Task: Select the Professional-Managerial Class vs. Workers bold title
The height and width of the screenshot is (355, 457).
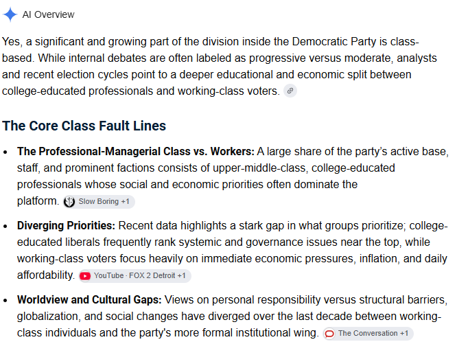Action: (x=136, y=151)
